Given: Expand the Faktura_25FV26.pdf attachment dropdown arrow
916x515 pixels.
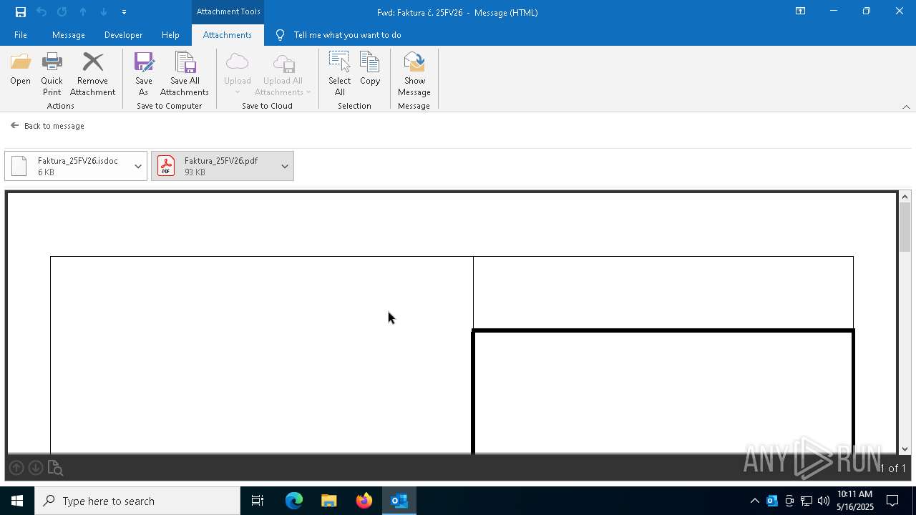Looking at the screenshot, I should (285, 166).
